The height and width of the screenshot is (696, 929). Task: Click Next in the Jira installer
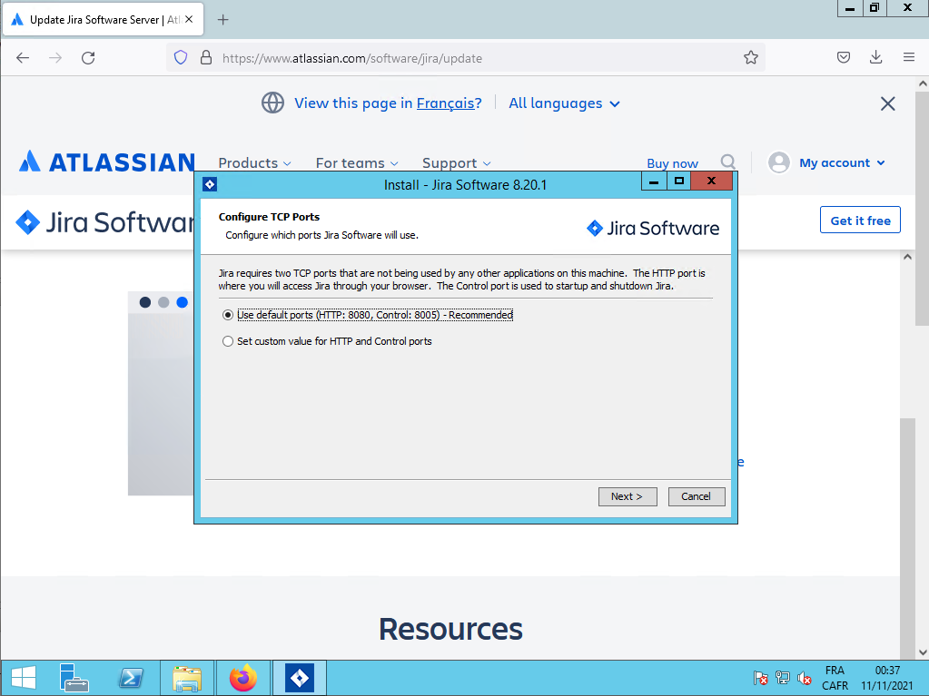click(x=628, y=496)
